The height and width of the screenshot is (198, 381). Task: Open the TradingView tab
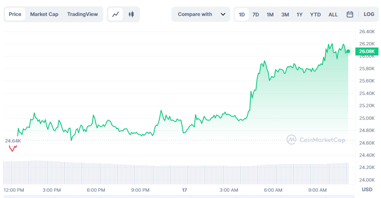coord(82,14)
